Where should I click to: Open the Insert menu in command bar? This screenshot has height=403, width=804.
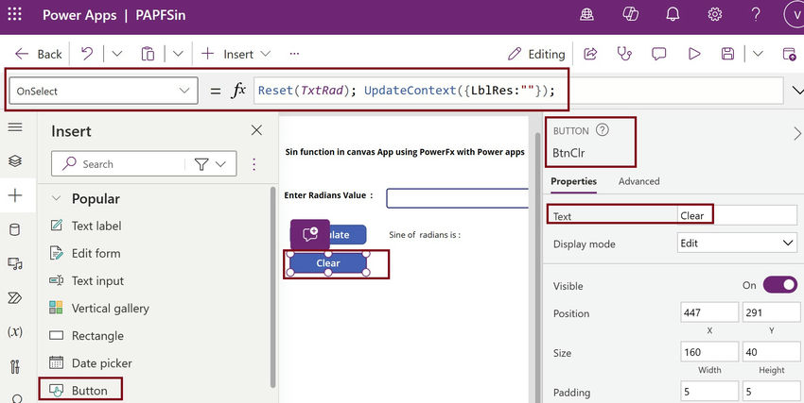(x=236, y=54)
